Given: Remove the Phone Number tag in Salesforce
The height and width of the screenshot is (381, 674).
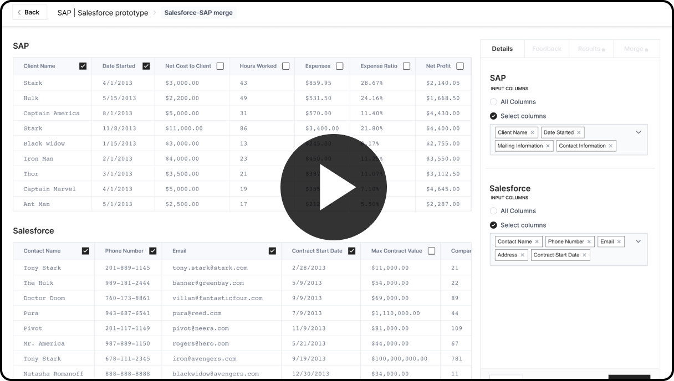Looking at the screenshot, I should [x=589, y=242].
